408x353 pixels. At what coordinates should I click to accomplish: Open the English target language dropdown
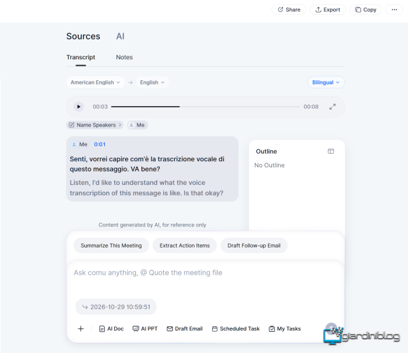point(152,82)
